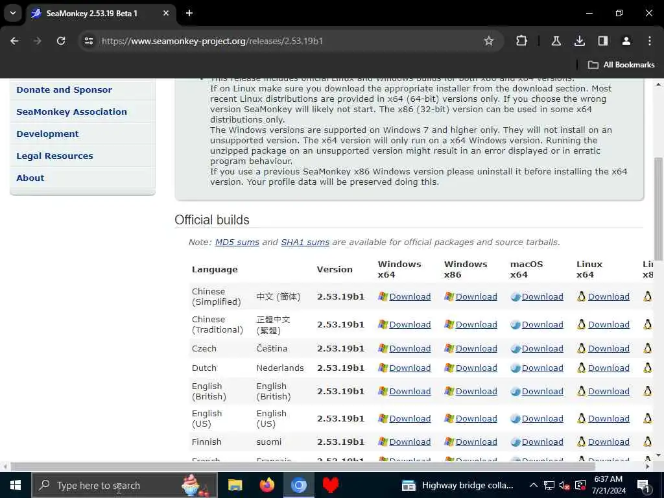Open the Chrome three-dot menu

point(650,41)
